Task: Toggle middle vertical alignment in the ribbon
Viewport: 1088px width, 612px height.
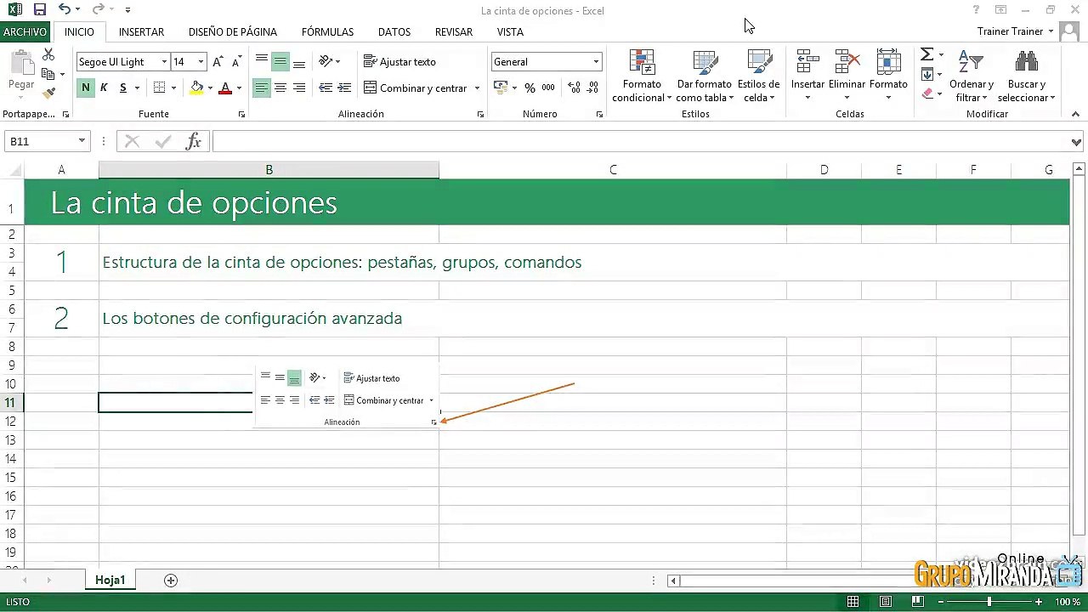Action: [x=280, y=62]
